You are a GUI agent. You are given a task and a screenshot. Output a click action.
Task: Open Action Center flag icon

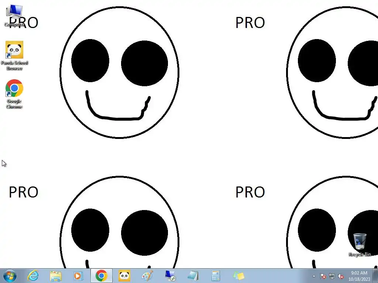(x=323, y=276)
